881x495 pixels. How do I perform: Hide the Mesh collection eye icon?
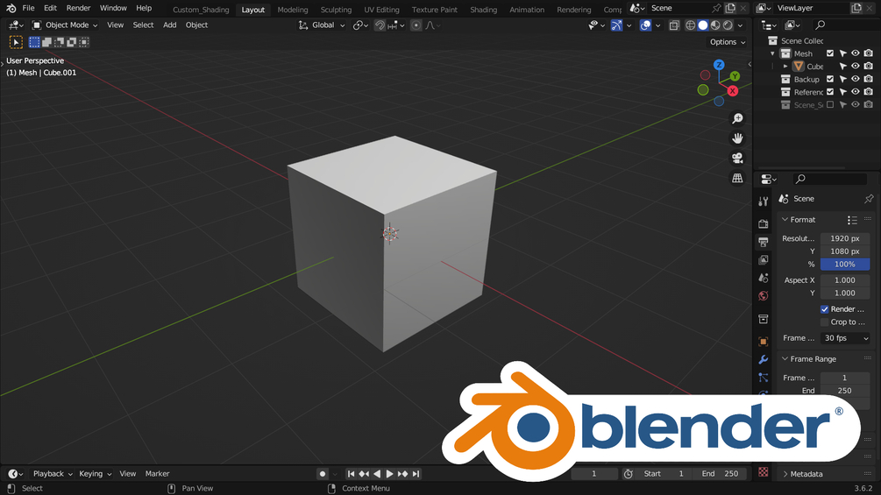(856, 53)
